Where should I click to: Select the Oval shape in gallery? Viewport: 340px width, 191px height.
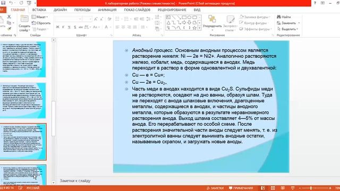coord(189,18)
